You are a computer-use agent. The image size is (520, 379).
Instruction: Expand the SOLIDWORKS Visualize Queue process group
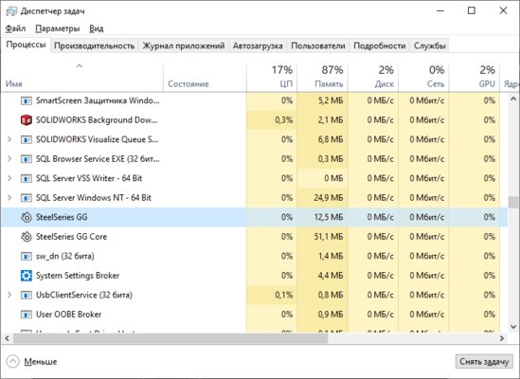[9, 139]
